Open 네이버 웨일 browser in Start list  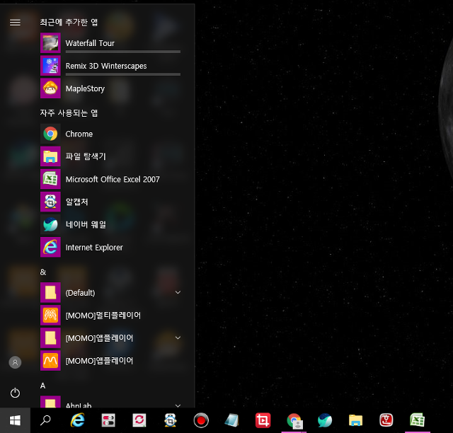pos(111,224)
